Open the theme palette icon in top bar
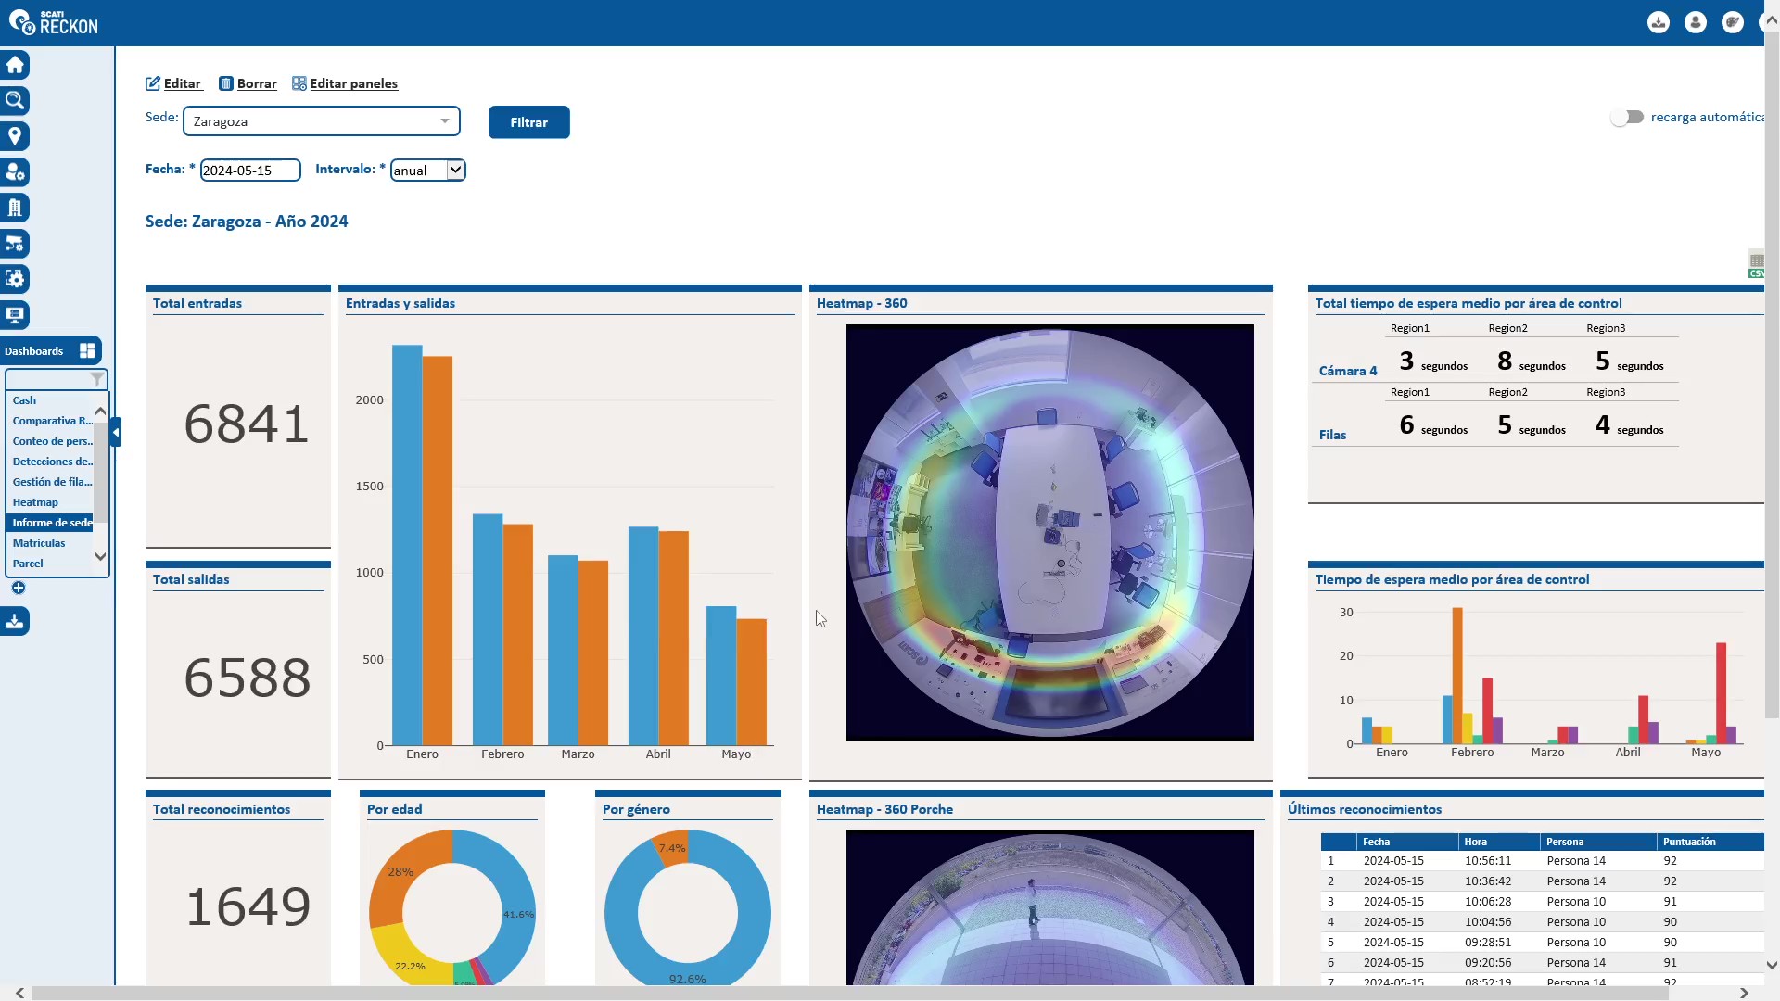The image size is (1780, 1001). coord(1733,22)
